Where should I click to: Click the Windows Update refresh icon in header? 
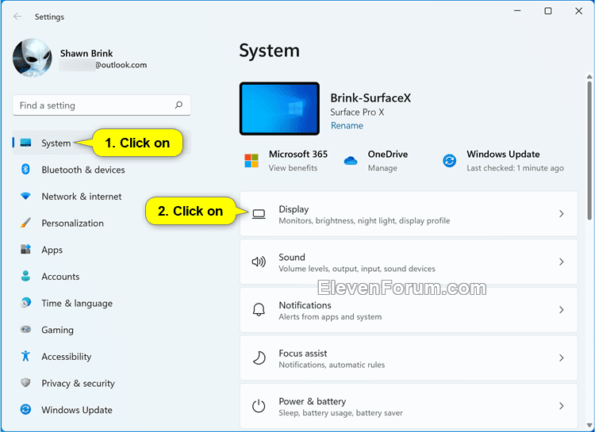click(450, 161)
